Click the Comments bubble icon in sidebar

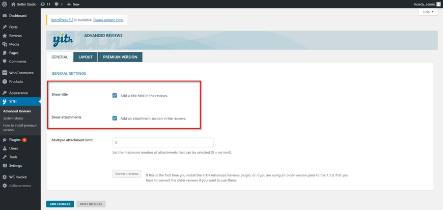click(x=5, y=62)
